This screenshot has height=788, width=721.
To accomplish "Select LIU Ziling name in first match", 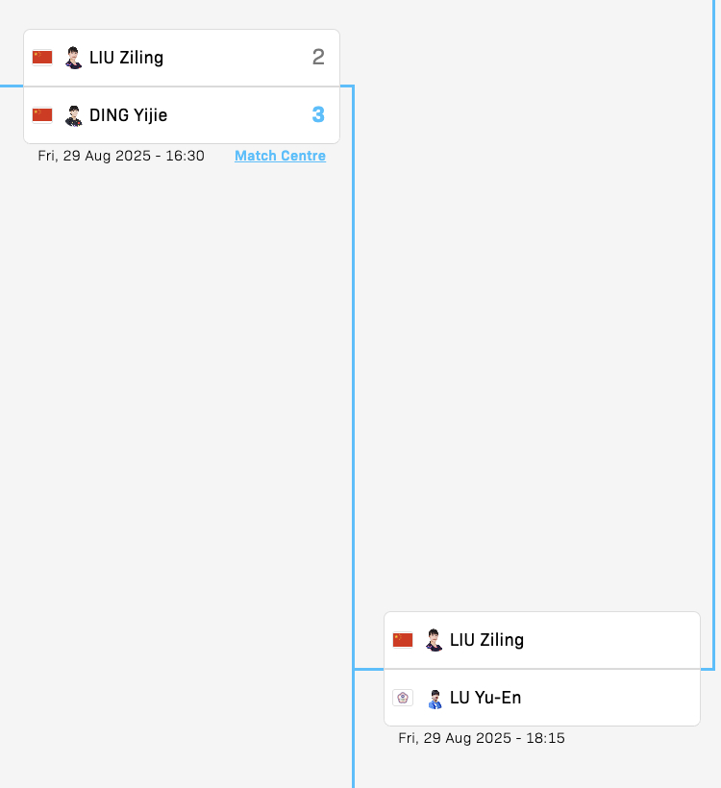I will pyautogui.click(x=126, y=58).
